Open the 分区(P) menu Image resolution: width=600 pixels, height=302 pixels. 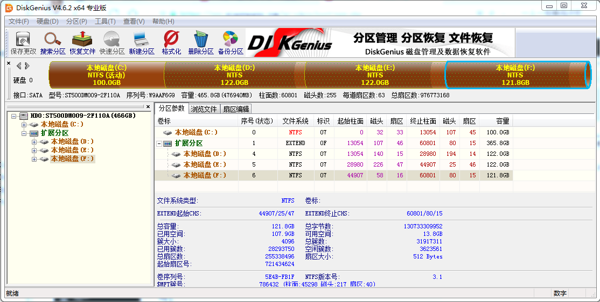(x=76, y=21)
